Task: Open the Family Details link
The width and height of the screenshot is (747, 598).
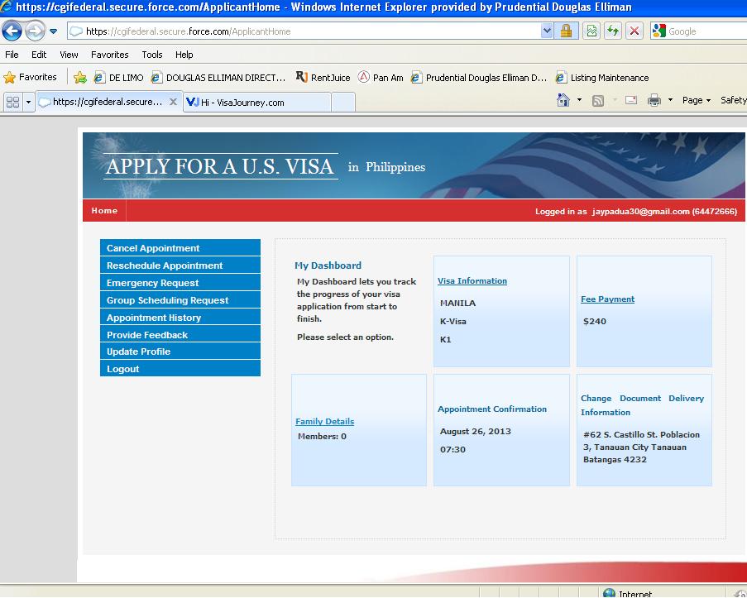Action: click(x=324, y=421)
